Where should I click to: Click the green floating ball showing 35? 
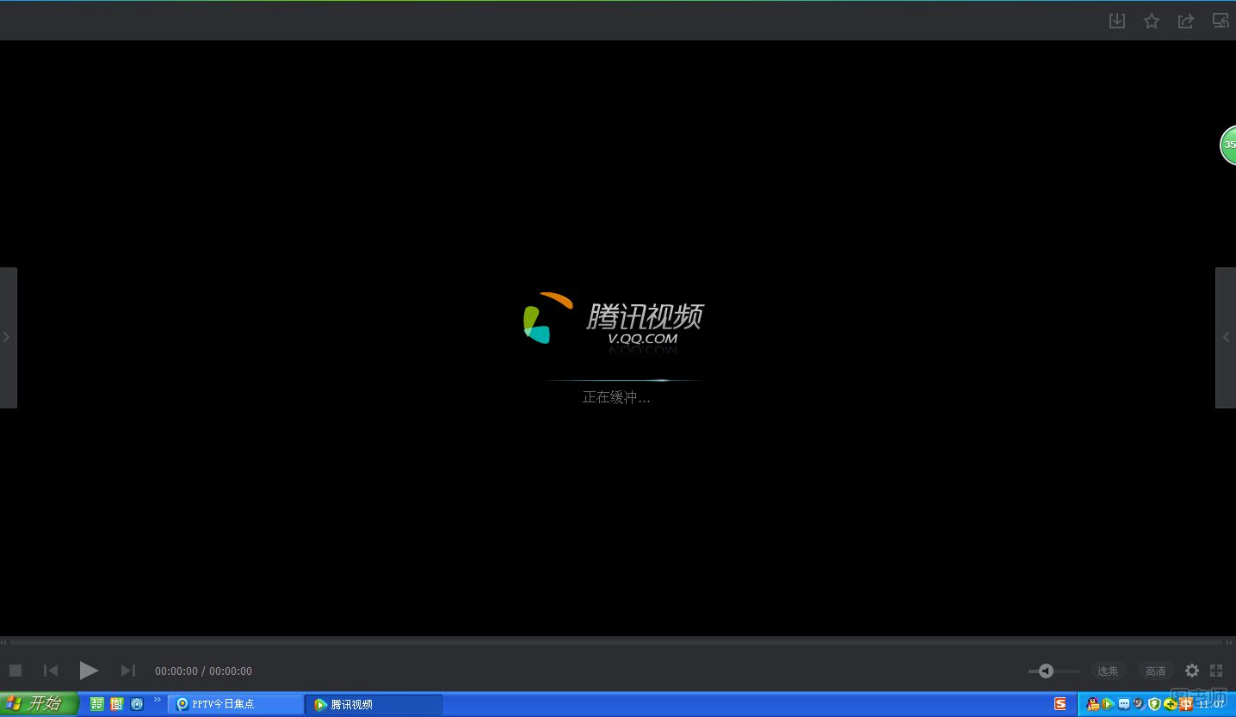pyautogui.click(x=1228, y=145)
